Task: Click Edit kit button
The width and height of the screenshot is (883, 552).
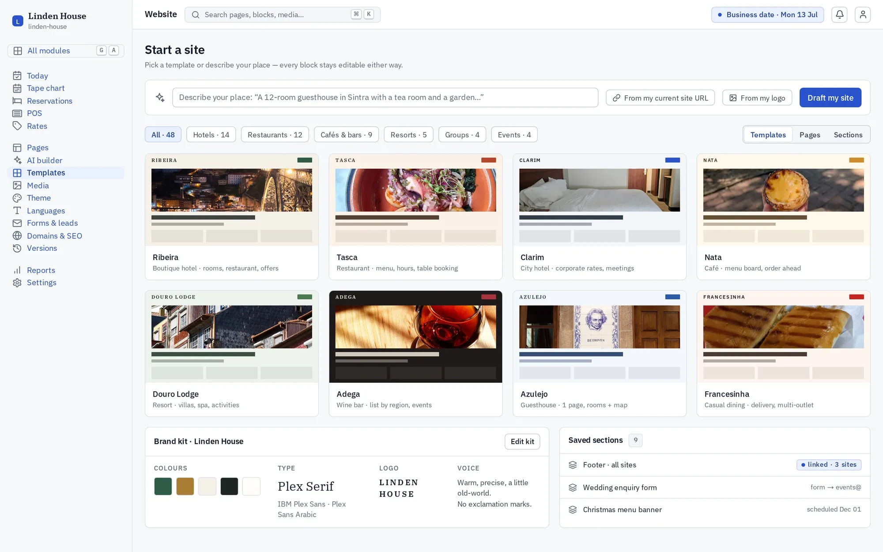Action: (x=522, y=442)
